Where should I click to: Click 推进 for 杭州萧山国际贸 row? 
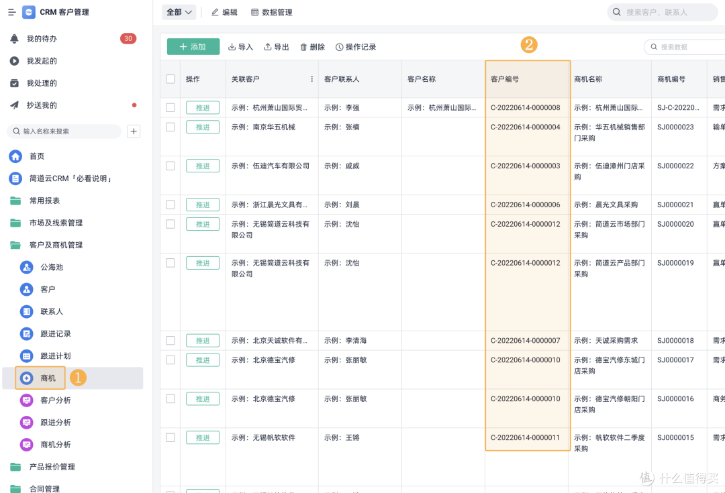[203, 108]
